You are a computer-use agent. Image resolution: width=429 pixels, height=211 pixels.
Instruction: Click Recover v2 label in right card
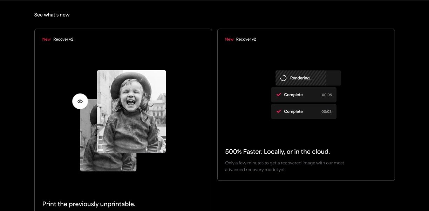pos(246,39)
